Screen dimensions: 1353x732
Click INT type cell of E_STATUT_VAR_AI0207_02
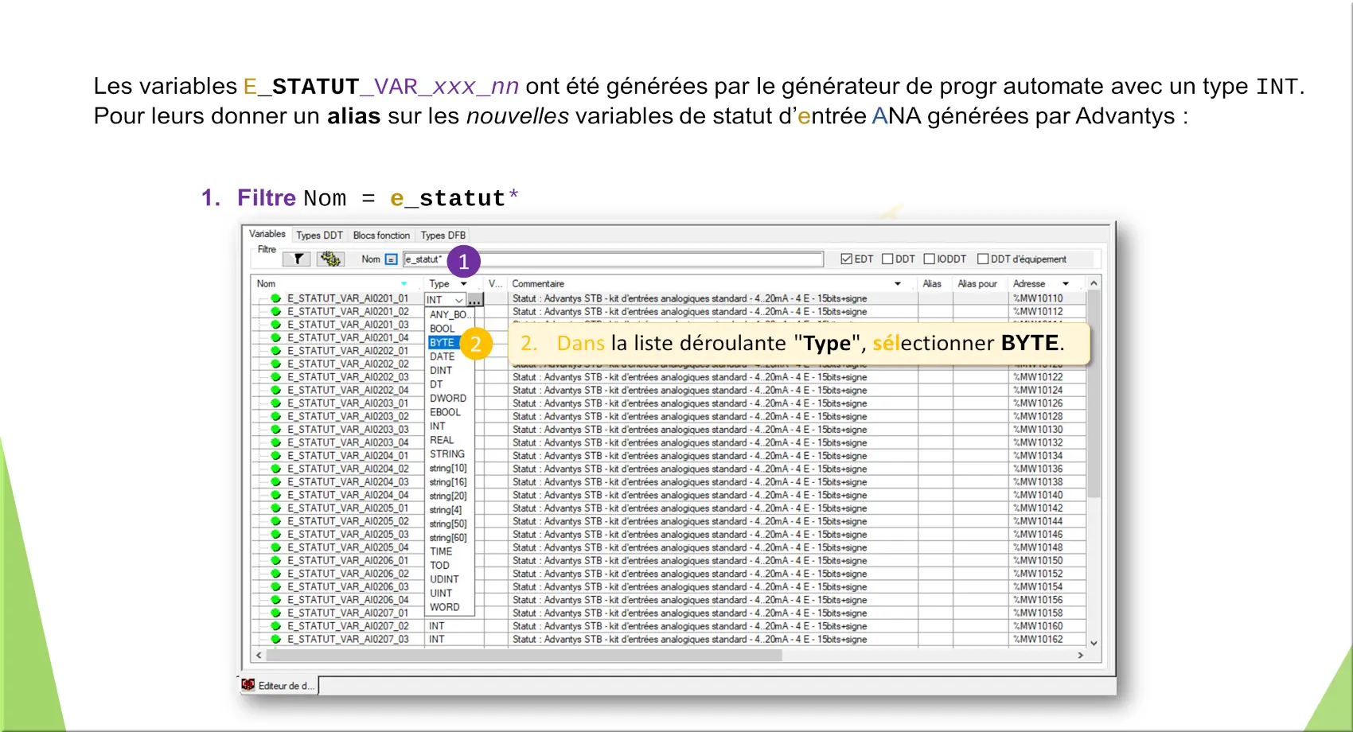438,626
